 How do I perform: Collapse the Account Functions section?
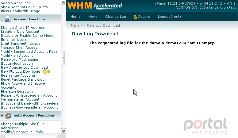point(2,19)
